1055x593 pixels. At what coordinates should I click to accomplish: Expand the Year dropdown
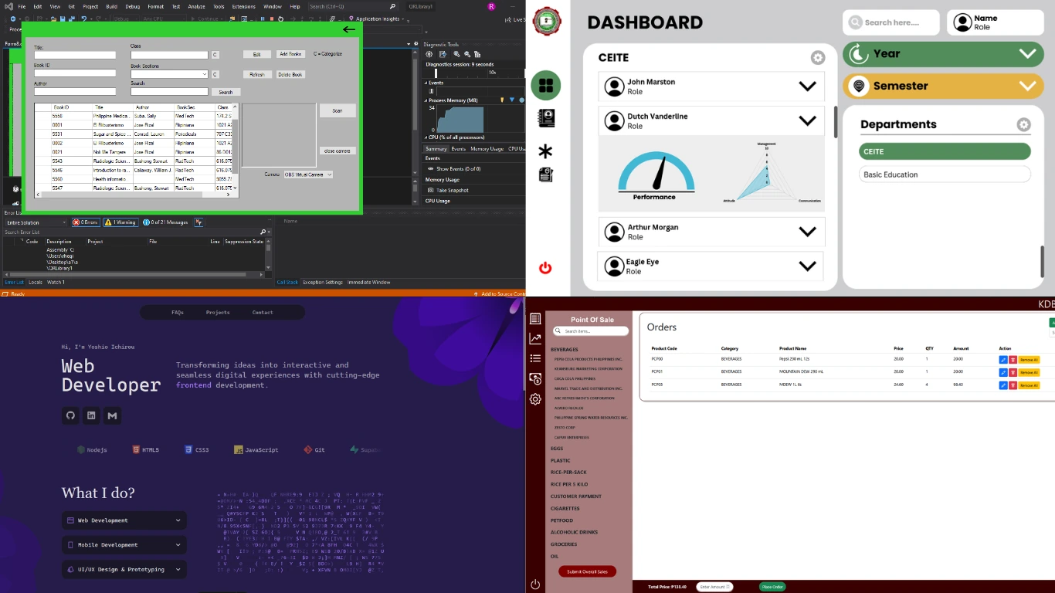click(1027, 53)
